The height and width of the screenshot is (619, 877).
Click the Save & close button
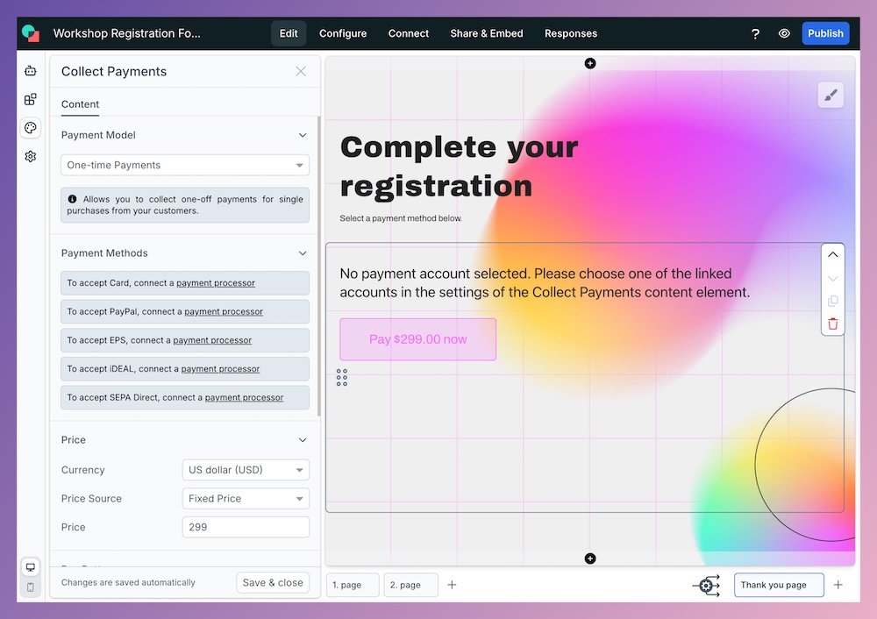coord(273,582)
